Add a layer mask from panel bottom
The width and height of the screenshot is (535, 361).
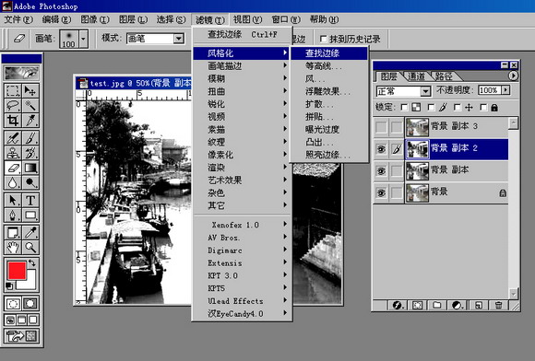[x=417, y=305]
